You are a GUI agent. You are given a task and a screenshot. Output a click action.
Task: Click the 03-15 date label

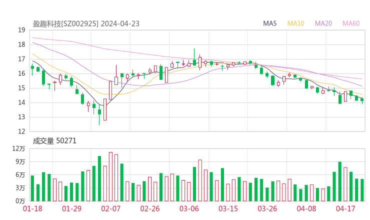[x=228, y=208]
